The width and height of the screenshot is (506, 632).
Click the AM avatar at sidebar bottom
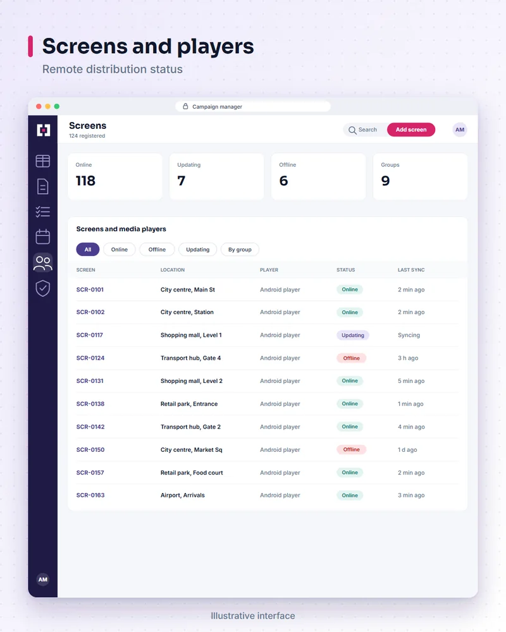(x=43, y=580)
